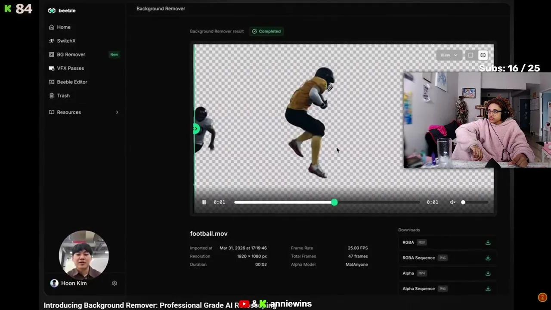Image resolution: width=551 pixels, height=310 pixels.
Task: Download the RGBA MOV file
Action: [488, 242]
